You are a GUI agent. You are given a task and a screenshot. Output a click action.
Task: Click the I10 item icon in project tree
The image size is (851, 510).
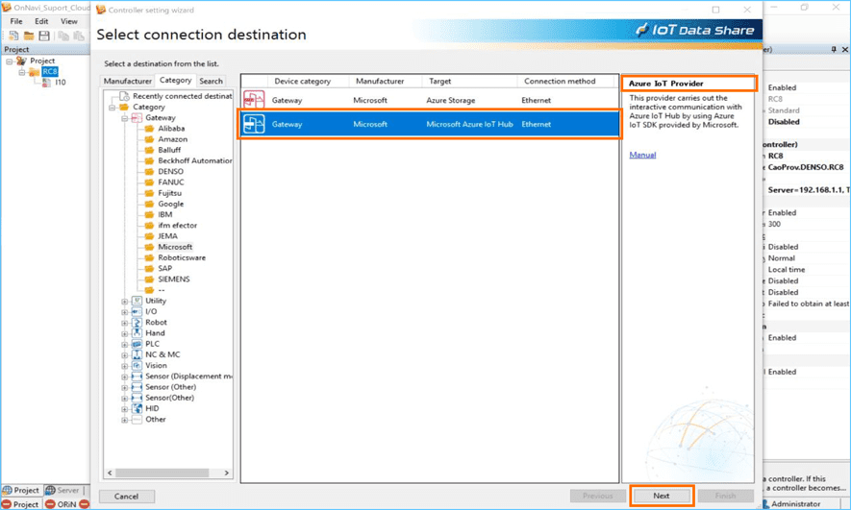click(47, 83)
